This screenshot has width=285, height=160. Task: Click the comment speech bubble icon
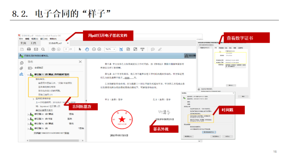153,49
